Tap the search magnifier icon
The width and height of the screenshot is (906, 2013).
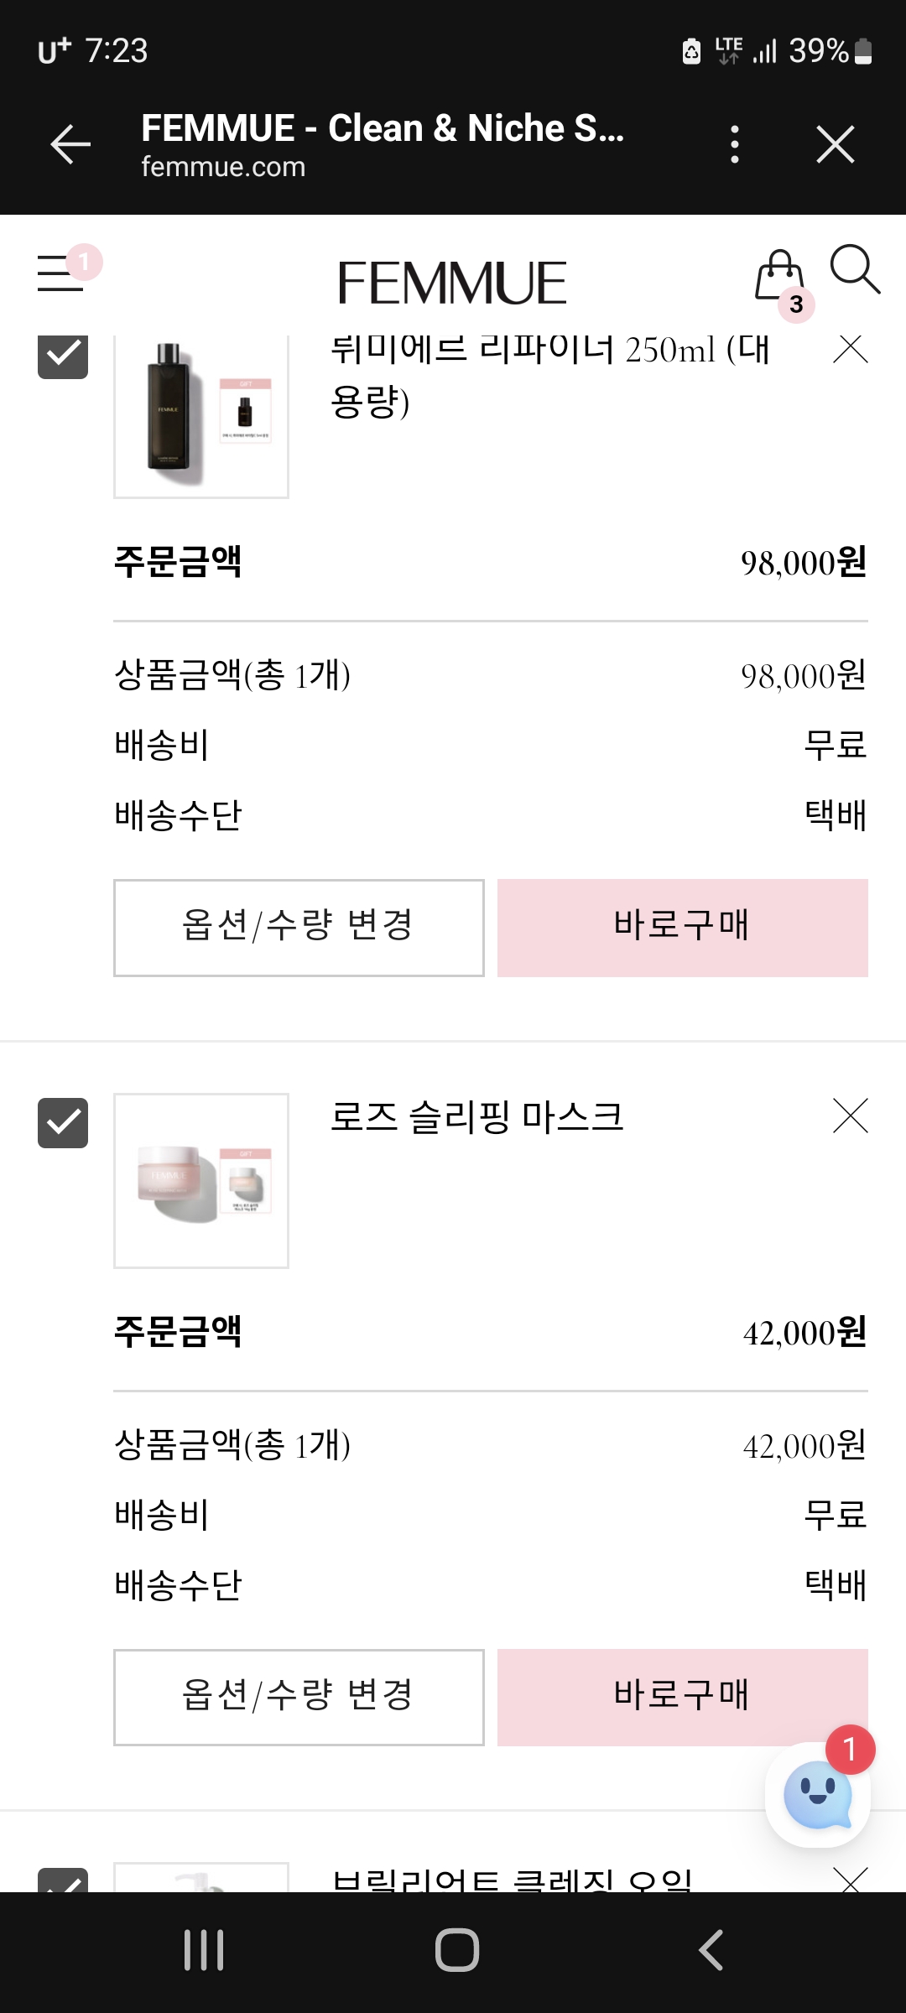(x=855, y=270)
